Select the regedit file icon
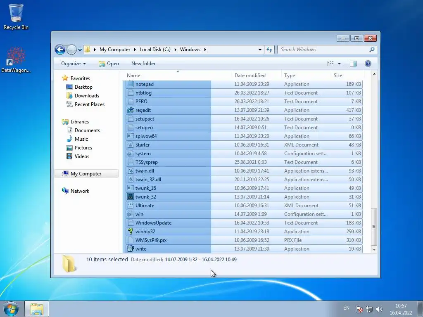 point(130,110)
